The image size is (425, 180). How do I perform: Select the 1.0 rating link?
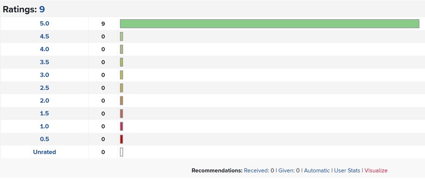pyautogui.click(x=44, y=126)
